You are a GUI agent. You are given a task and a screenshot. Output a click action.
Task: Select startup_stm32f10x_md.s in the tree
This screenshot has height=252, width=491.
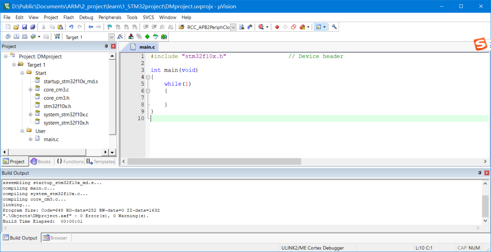click(71, 82)
